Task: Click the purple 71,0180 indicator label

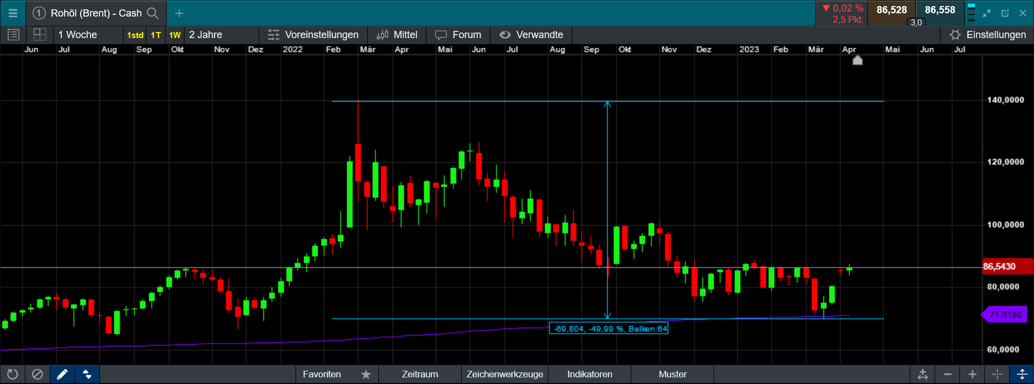Action: (x=1004, y=315)
